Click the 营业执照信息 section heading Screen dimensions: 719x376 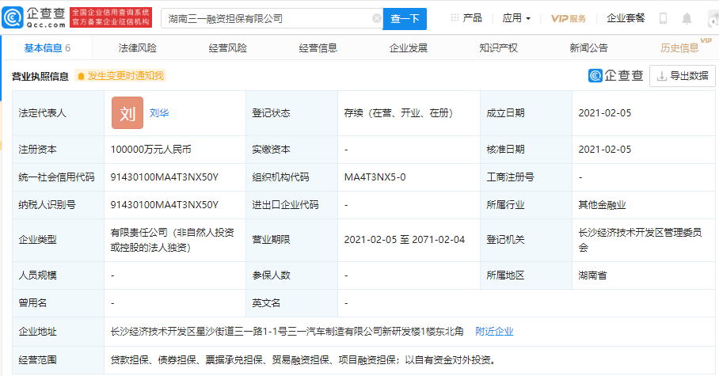pos(40,76)
